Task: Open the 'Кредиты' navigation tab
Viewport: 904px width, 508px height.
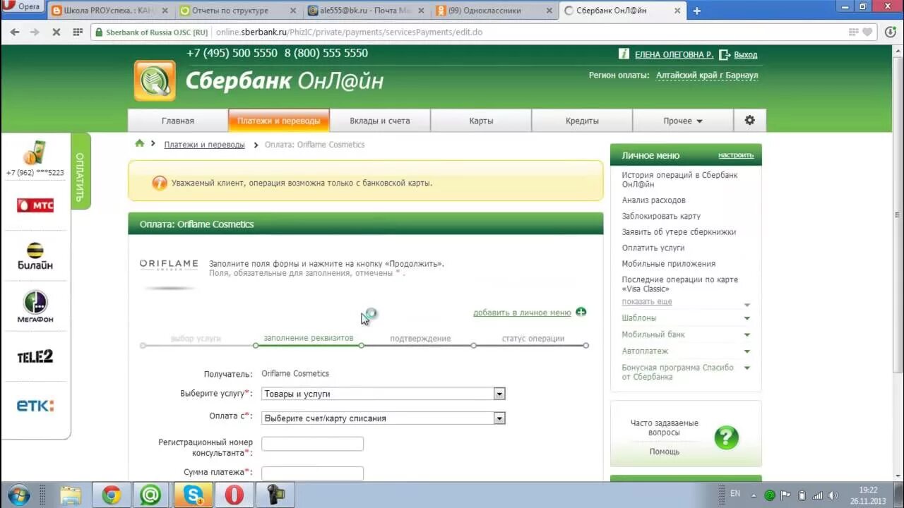Action: (x=582, y=121)
